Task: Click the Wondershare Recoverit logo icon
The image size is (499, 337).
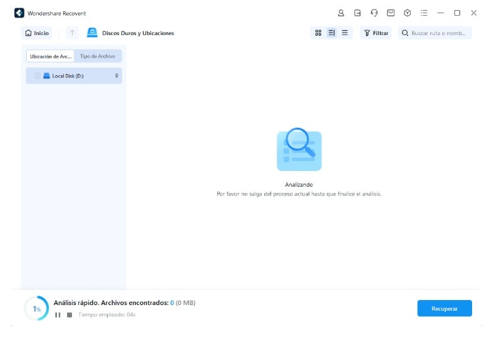Action: pyautogui.click(x=19, y=13)
